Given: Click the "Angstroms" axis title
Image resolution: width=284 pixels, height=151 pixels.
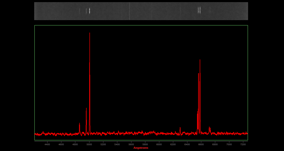Looking at the screenshot, I should tap(141, 148).
